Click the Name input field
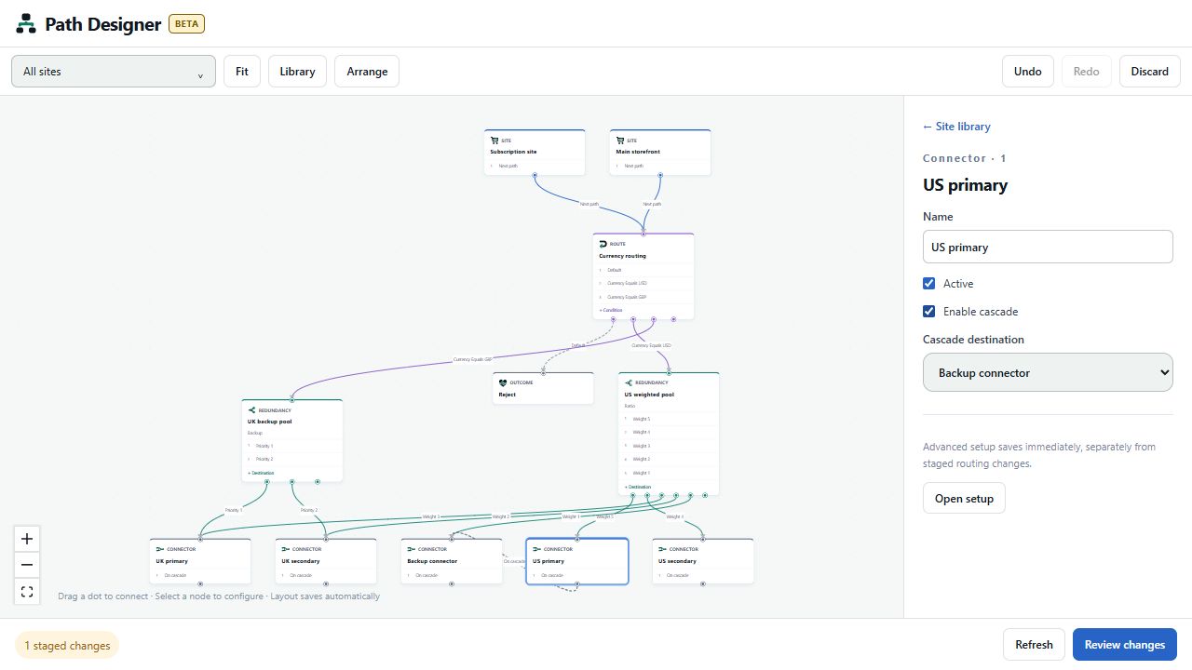 1048,247
